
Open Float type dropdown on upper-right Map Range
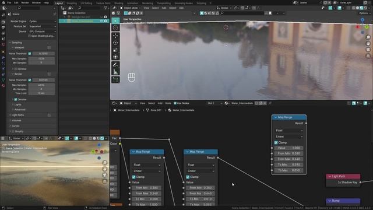(289, 131)
